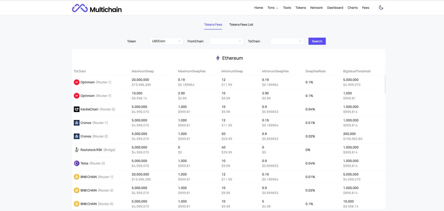Expand the Txns menu
The height and width of the screenshot is (211, 444).
click(273, 8)
